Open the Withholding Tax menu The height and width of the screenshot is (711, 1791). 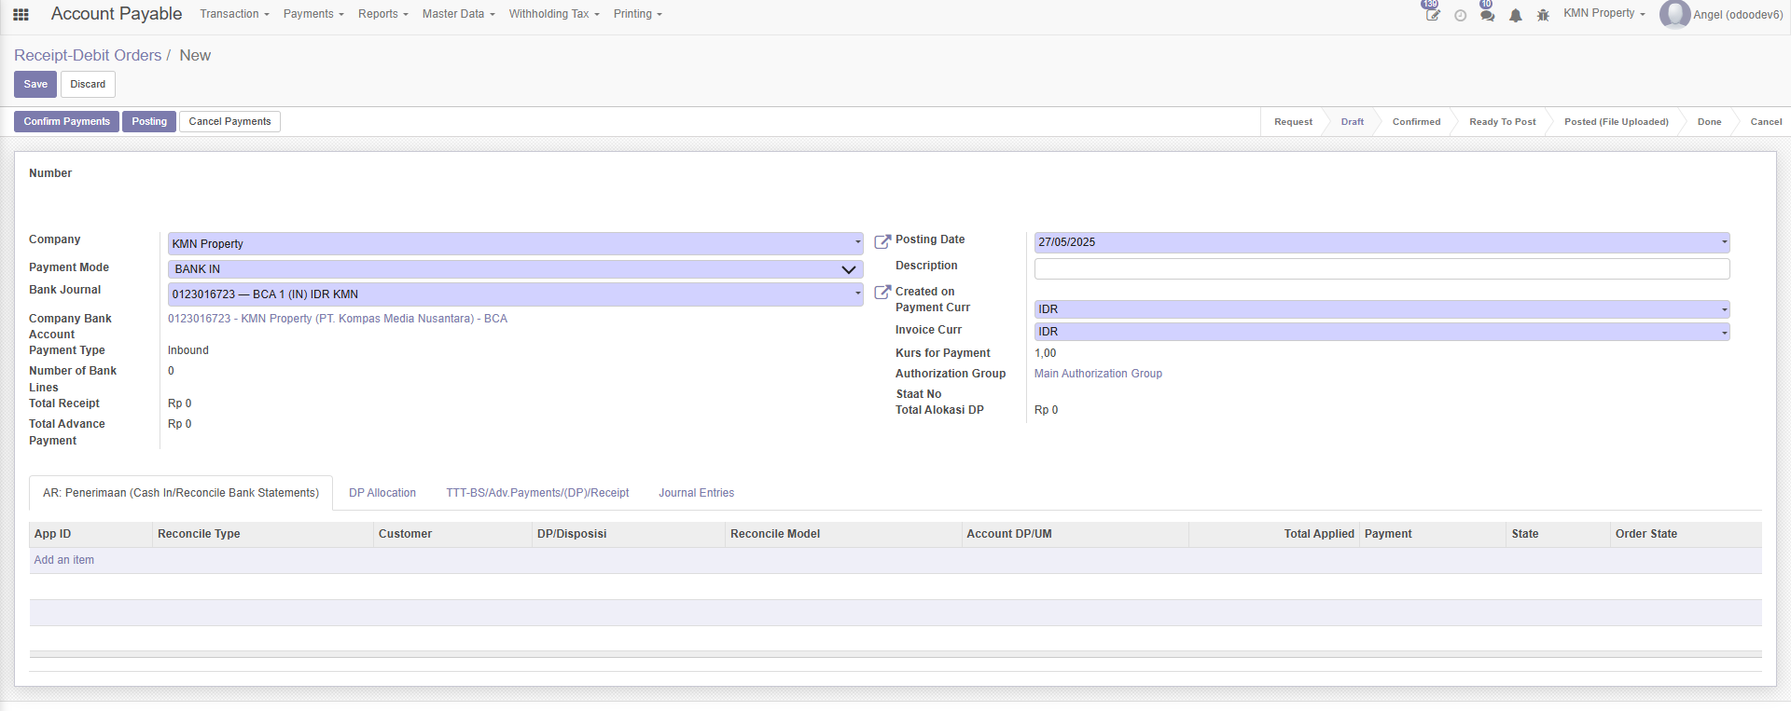click(x=554, y=14)
